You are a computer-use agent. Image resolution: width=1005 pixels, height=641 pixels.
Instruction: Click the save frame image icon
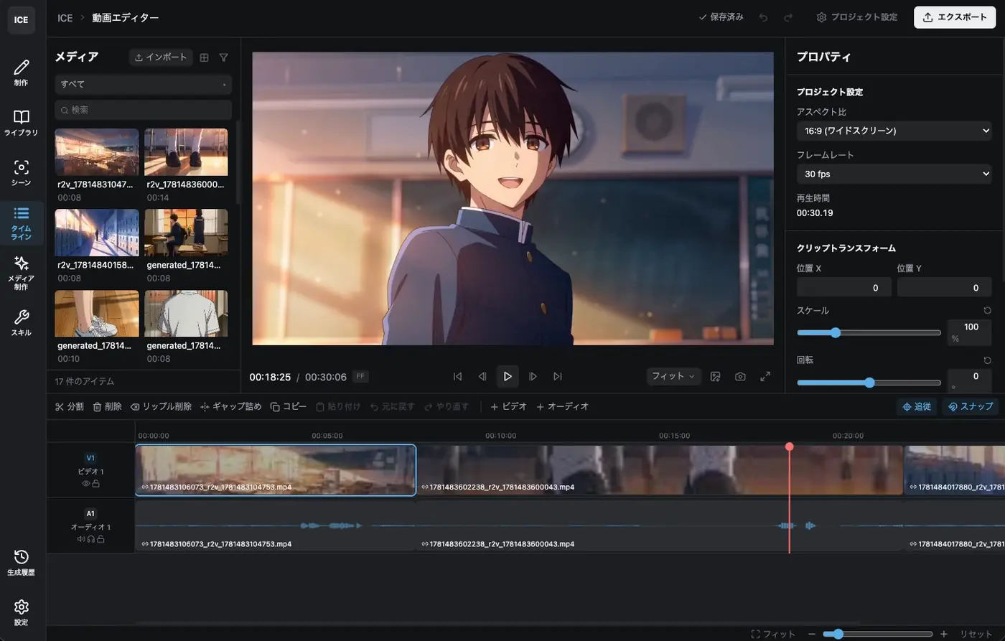point(715,376)
